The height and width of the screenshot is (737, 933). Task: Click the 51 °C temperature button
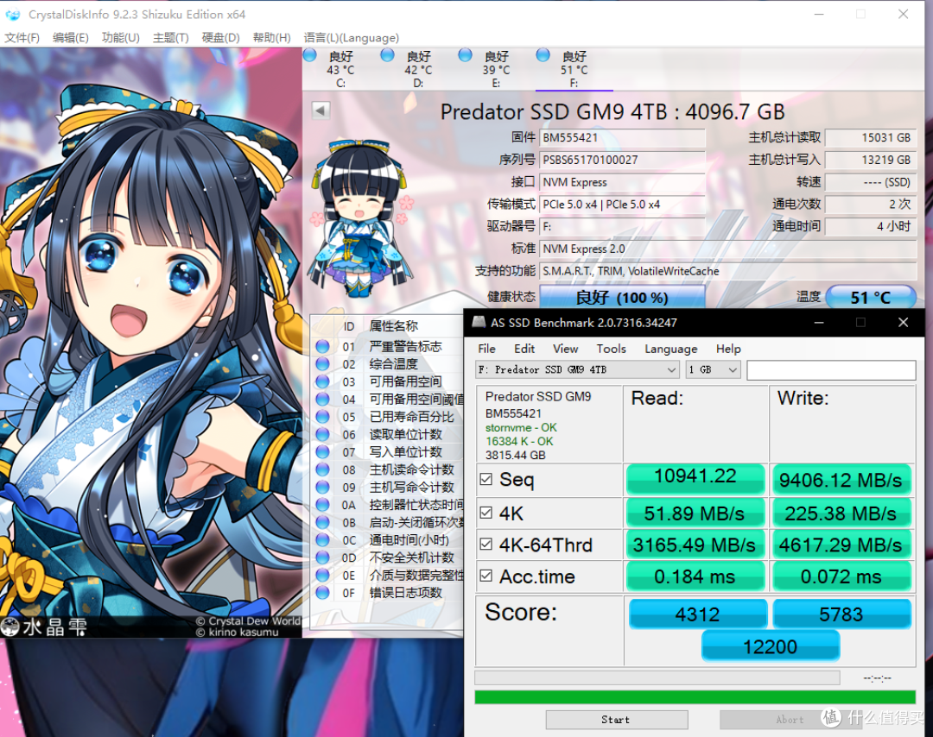click(871, 297)
